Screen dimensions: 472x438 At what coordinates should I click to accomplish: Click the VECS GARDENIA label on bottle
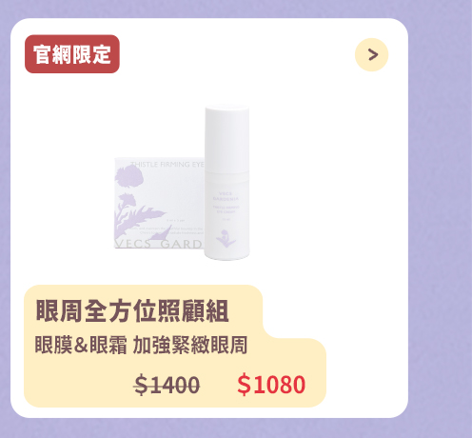click(x=226, y=196)
